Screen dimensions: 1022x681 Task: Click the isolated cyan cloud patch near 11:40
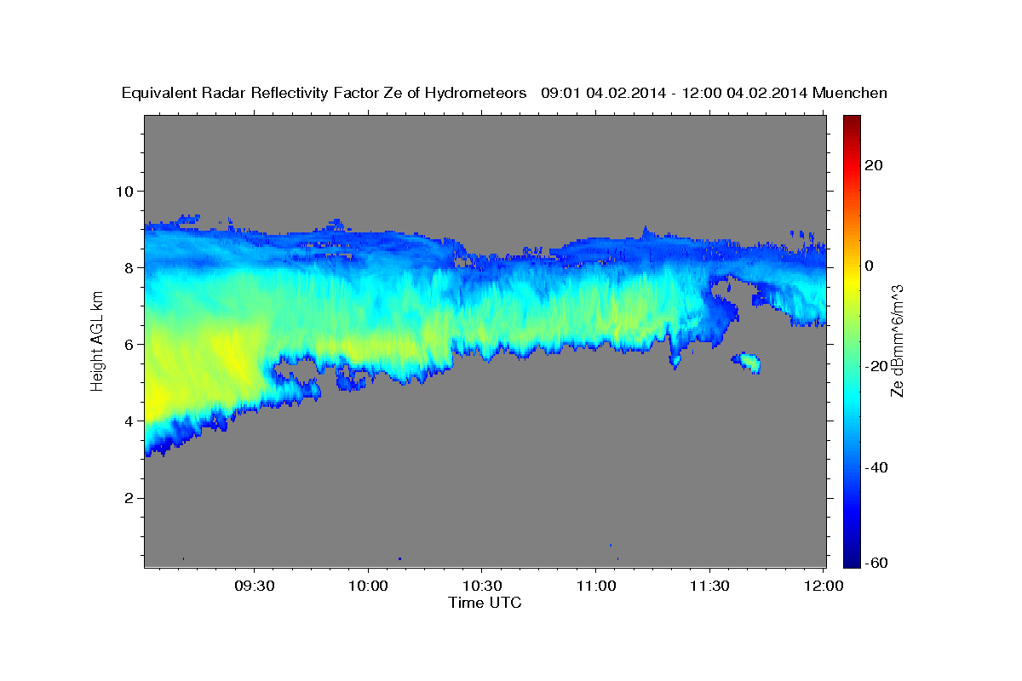click(x=748, y=363)
